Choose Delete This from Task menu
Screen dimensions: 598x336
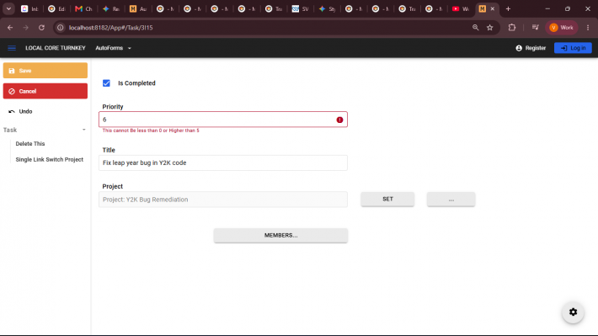tap(30, 144)
